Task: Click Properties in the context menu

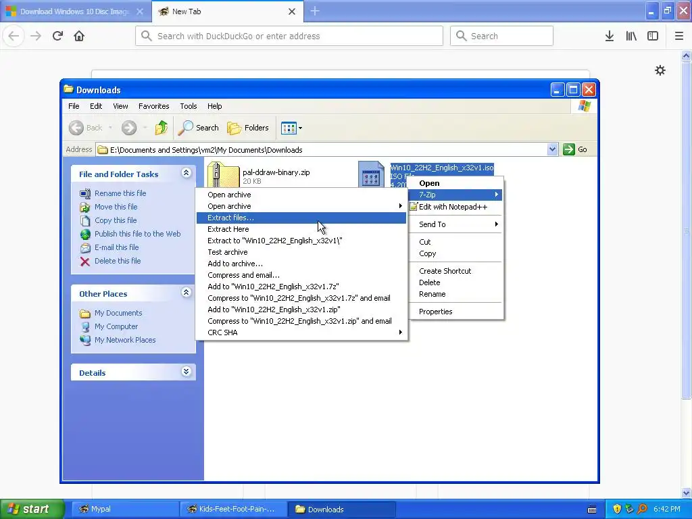Action: 456,312
